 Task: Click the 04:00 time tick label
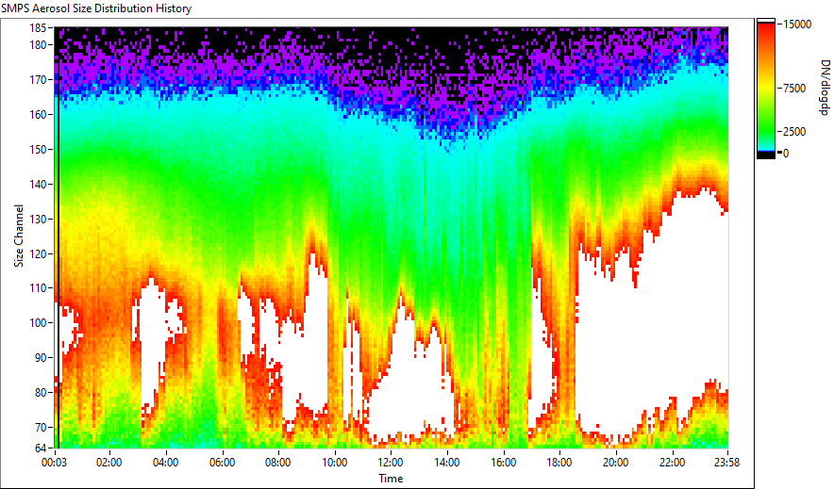165,463
